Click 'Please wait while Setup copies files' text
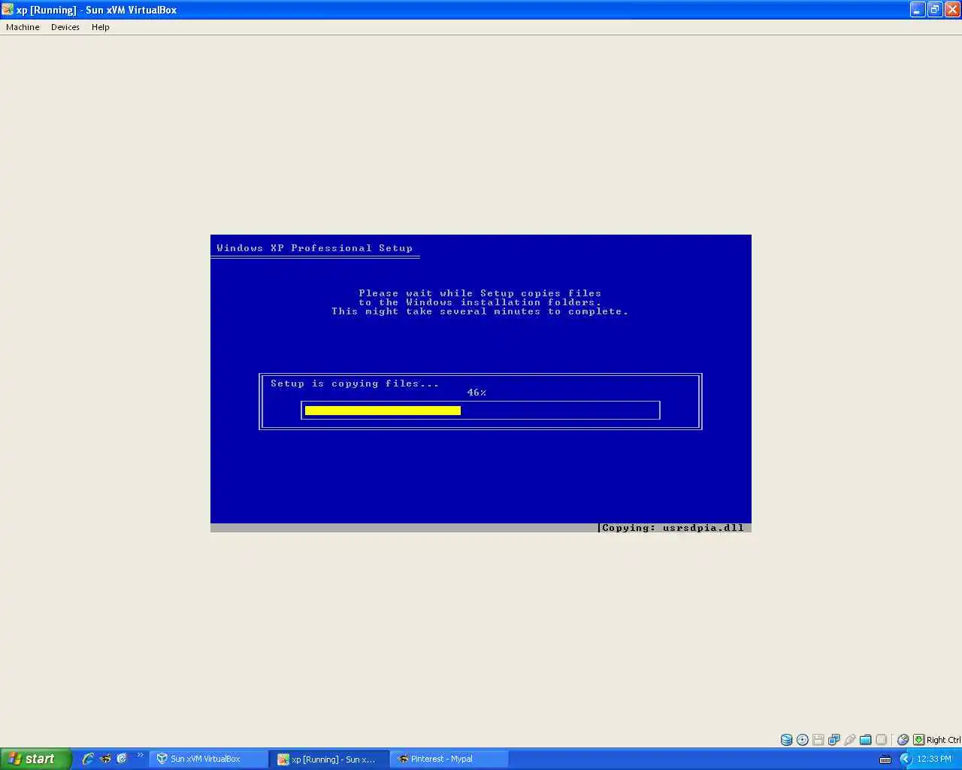 coord(480,293)
